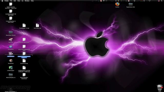Image resolution: width=164 pixels, height=92 pixels.
Task: Open the View menu
Action: 19,1
